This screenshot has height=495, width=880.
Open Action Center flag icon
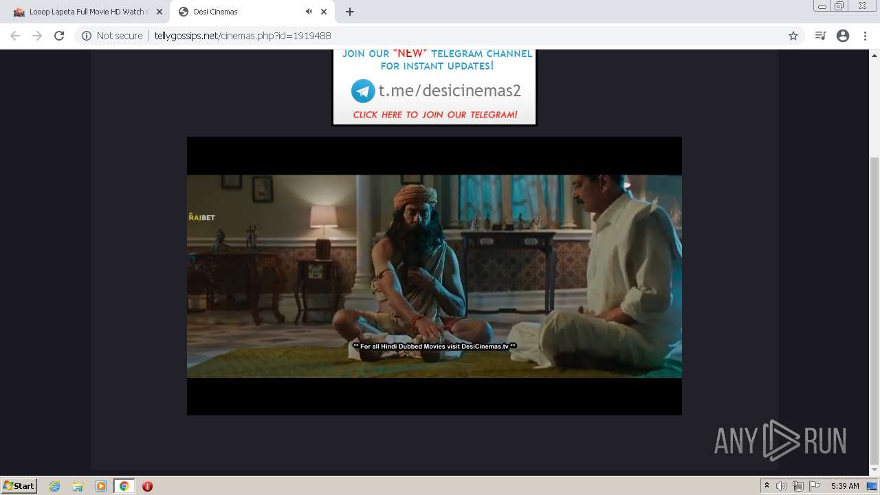coord(815,486)
